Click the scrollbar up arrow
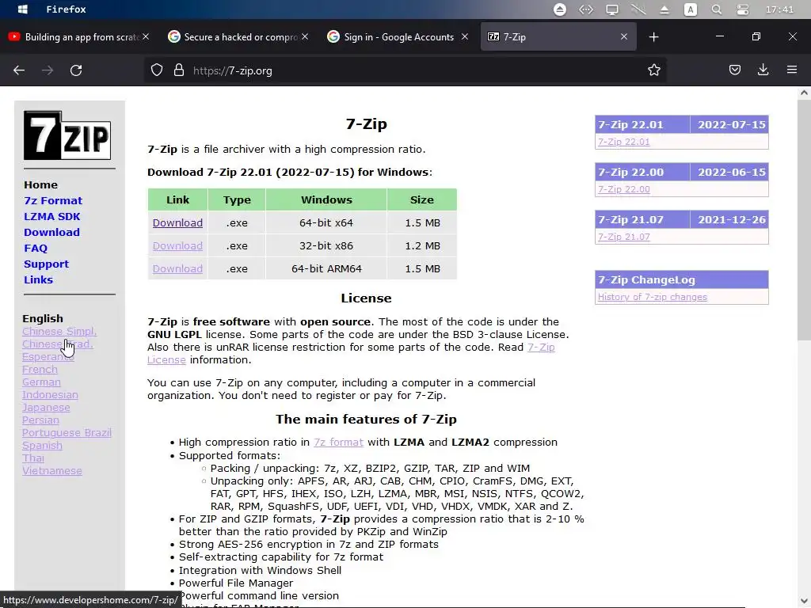The height and width of the screenshot is (608, 811). (804, 93)
